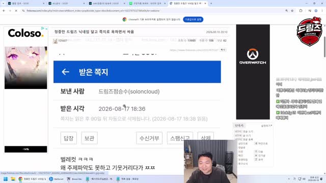Open Windows Start menu
This screenshot has height=183, width=326.
6,179
